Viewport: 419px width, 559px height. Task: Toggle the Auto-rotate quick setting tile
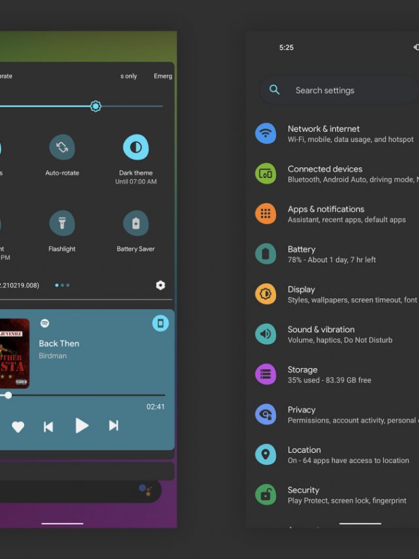point(62,147)
